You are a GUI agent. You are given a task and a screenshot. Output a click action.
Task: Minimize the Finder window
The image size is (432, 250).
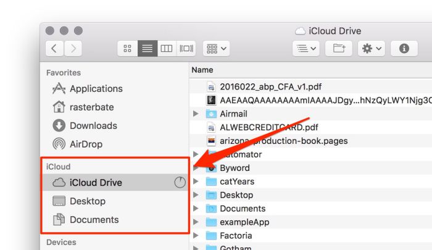(64, 31)
